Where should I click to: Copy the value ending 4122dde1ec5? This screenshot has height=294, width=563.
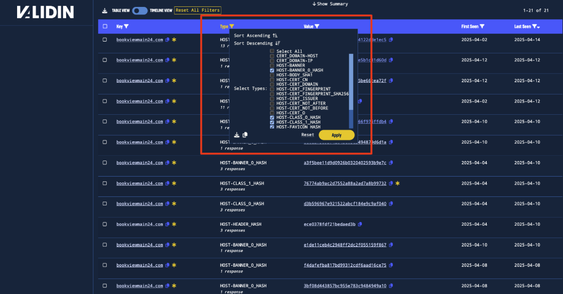[391, 39]
